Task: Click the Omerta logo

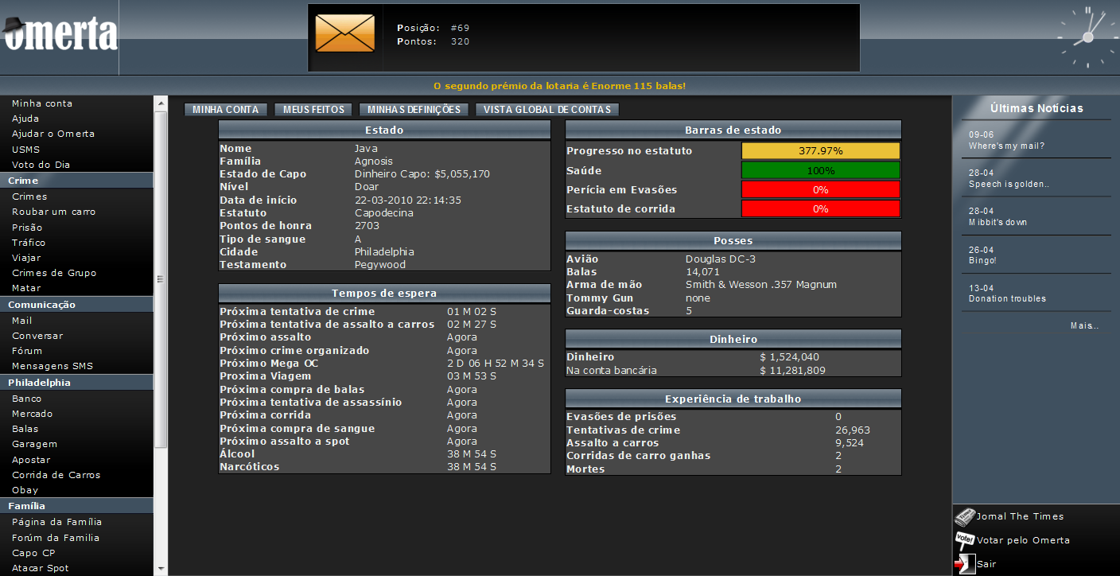Action: (60, 34)
